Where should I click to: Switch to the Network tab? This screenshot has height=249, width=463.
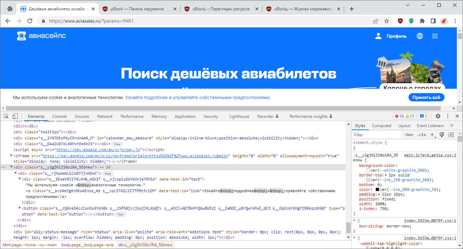tap(104, 116)
